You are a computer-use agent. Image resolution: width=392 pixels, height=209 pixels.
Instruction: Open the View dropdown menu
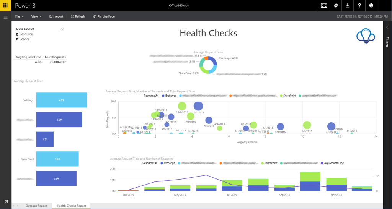(36, 16)
